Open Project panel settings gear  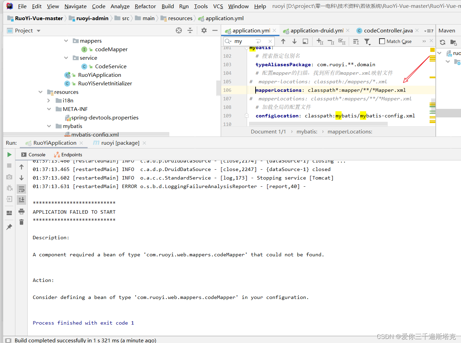[204, 30]
